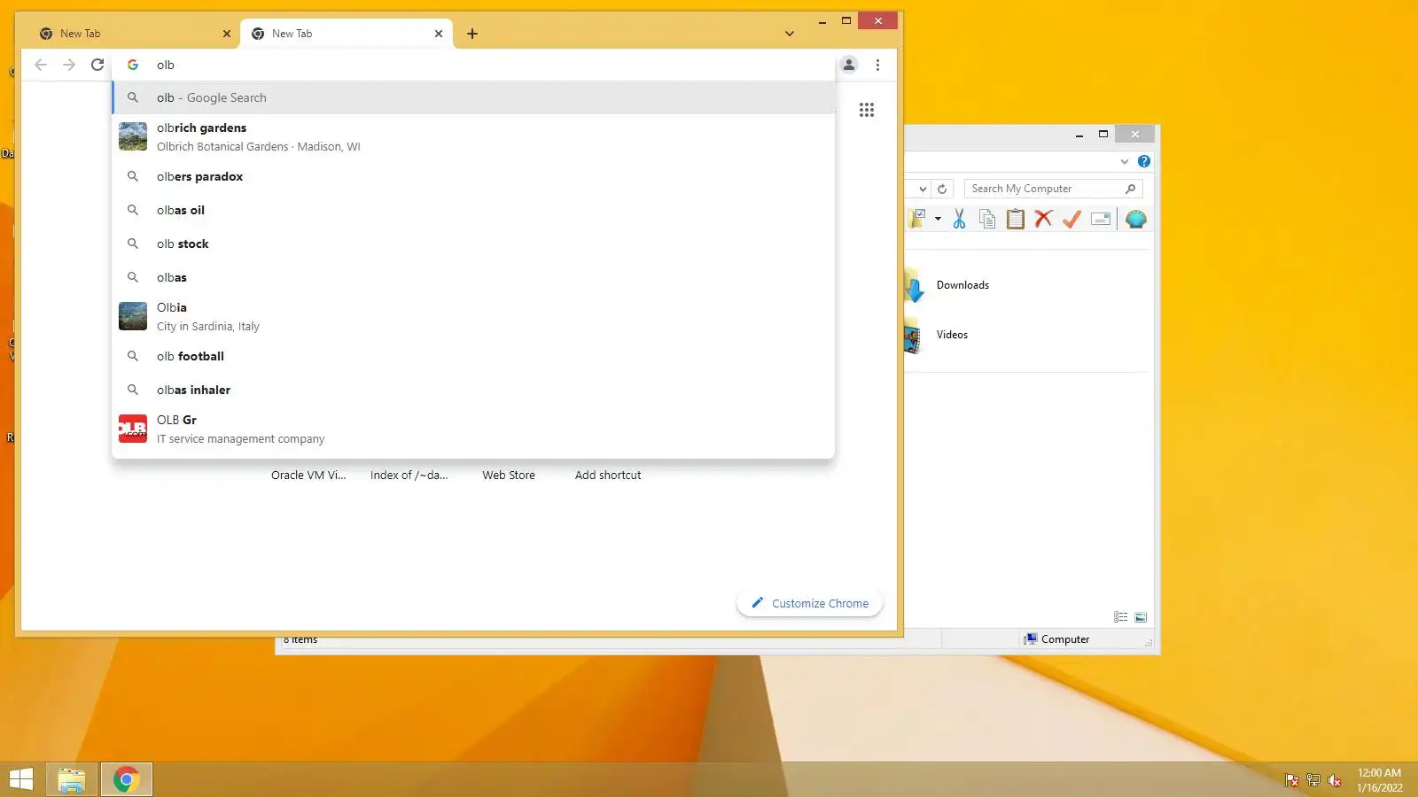Image resolution: width=1418 pixels, height=797 pixels.
Task: Click the orange checkmark icon in Explorer
Action: point(1071,219)
